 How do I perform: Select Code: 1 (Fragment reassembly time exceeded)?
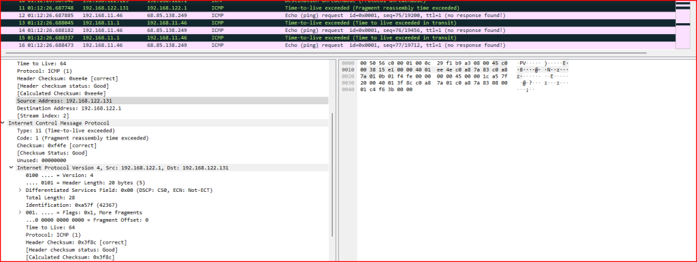point(82,138)
